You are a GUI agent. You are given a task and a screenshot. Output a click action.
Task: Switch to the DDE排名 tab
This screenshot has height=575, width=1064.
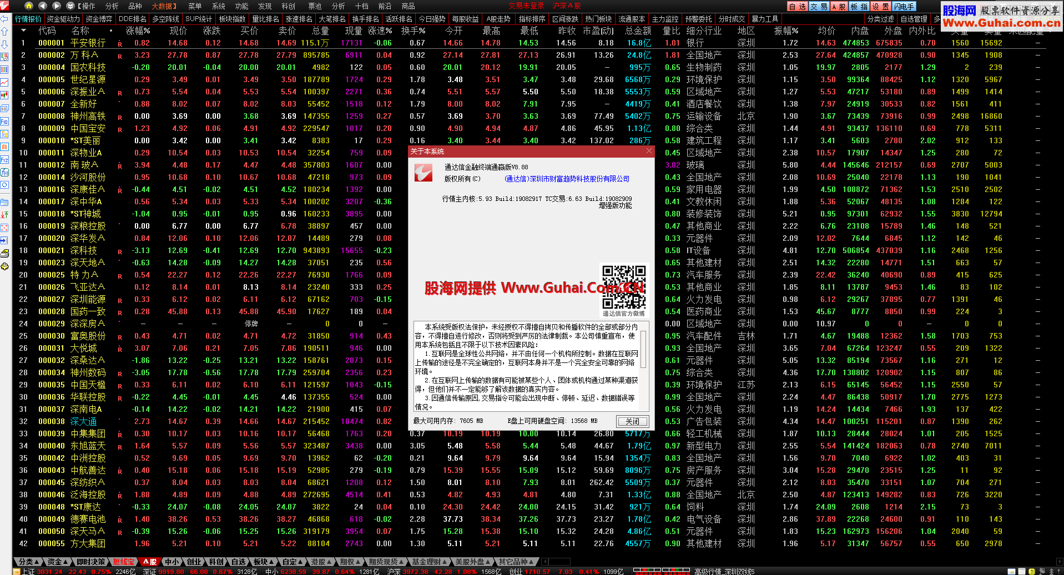point(133,19)
